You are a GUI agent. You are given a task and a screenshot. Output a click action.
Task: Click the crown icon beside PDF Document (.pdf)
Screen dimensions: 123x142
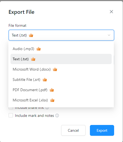[52, 90]
